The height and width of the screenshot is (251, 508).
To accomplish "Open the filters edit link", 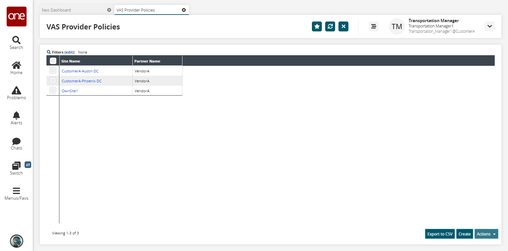I will click(69, 52).
